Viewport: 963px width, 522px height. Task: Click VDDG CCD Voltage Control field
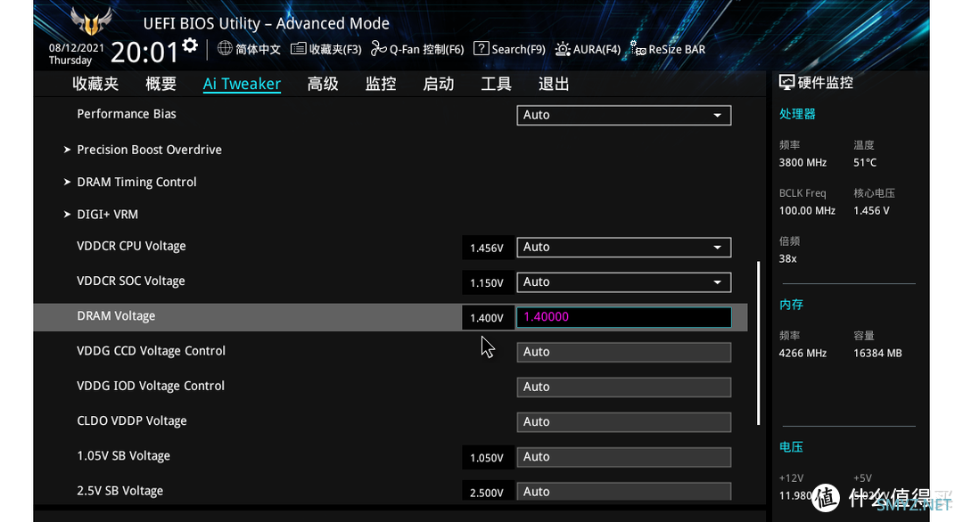pos(624,352)
